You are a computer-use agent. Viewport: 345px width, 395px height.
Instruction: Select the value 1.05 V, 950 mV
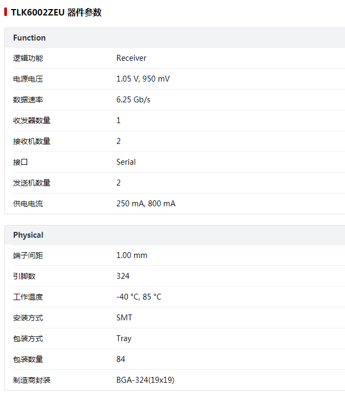[143, 79]
